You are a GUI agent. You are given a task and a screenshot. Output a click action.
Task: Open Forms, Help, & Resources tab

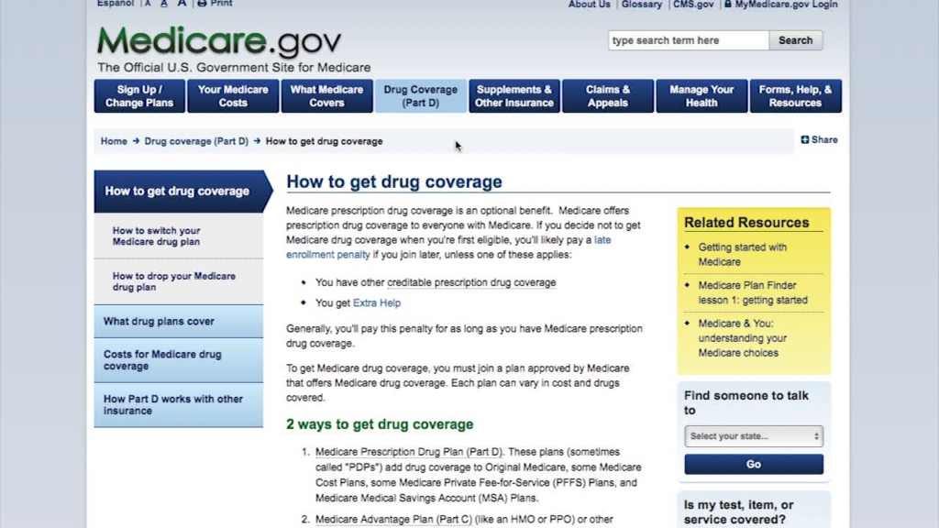tap(795, 95)
